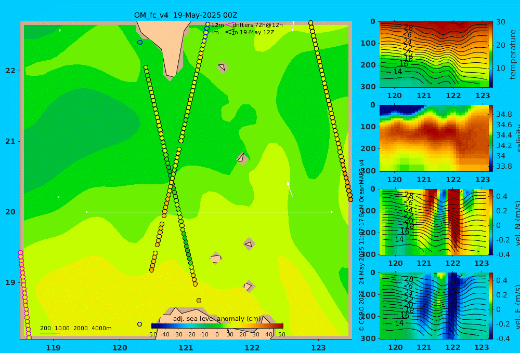Click the magenta drifter track on left edge
Viewport: 520px width, 353px height.
pos(24,295)
